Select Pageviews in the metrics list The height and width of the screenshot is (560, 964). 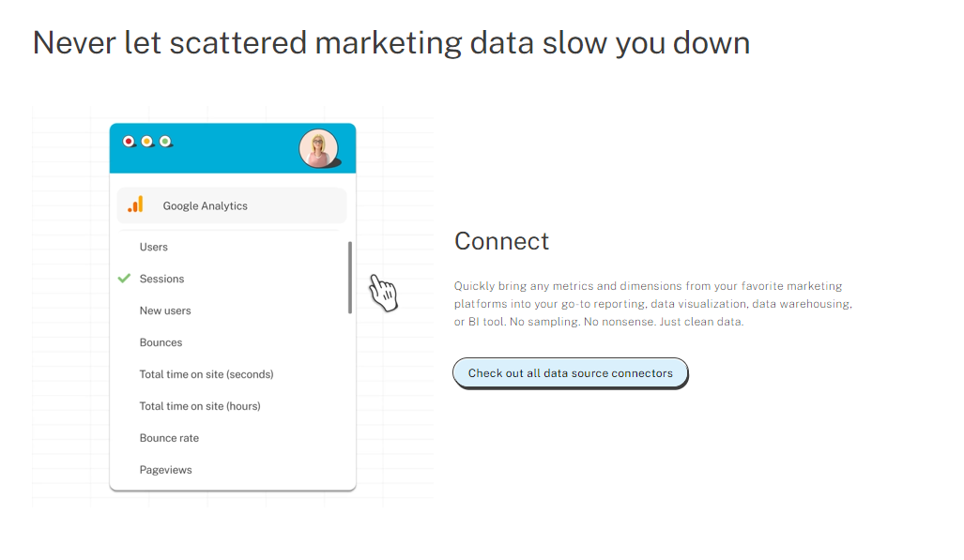[165, 470]
